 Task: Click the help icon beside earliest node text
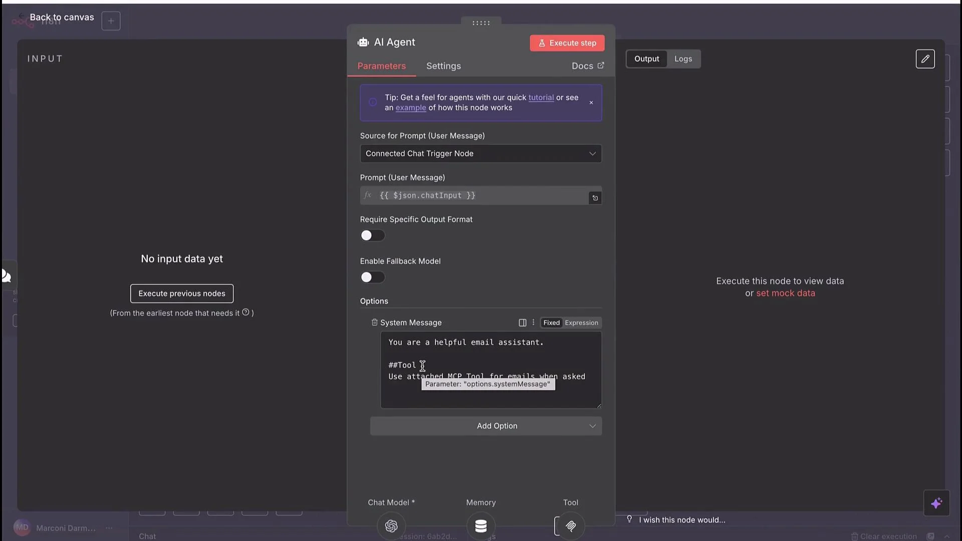[x=246, y=313]
